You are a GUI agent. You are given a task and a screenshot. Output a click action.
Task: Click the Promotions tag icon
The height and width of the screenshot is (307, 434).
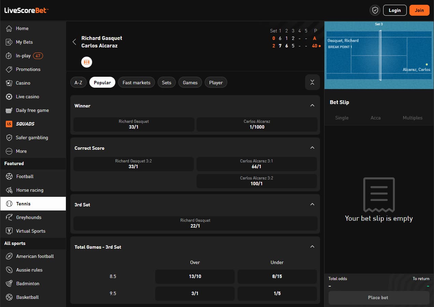(9, 69)
